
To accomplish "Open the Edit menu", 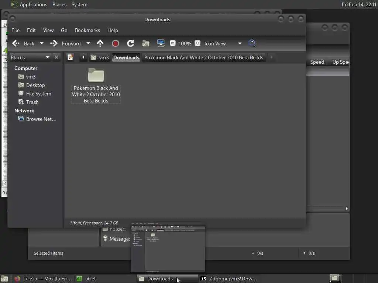I will point(31,30).
